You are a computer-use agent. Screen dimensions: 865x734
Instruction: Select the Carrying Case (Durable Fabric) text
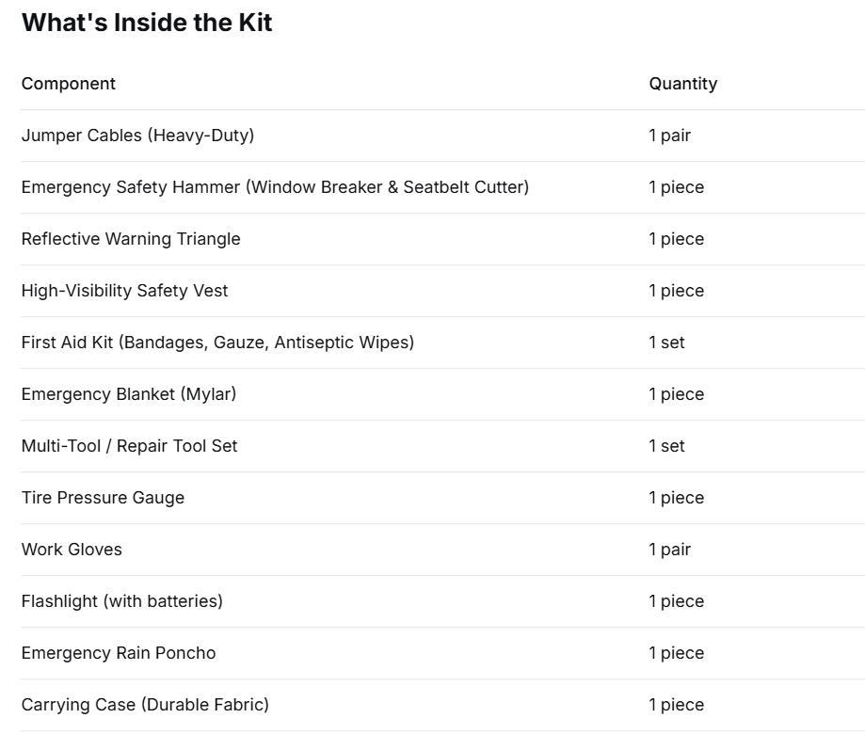145,705
